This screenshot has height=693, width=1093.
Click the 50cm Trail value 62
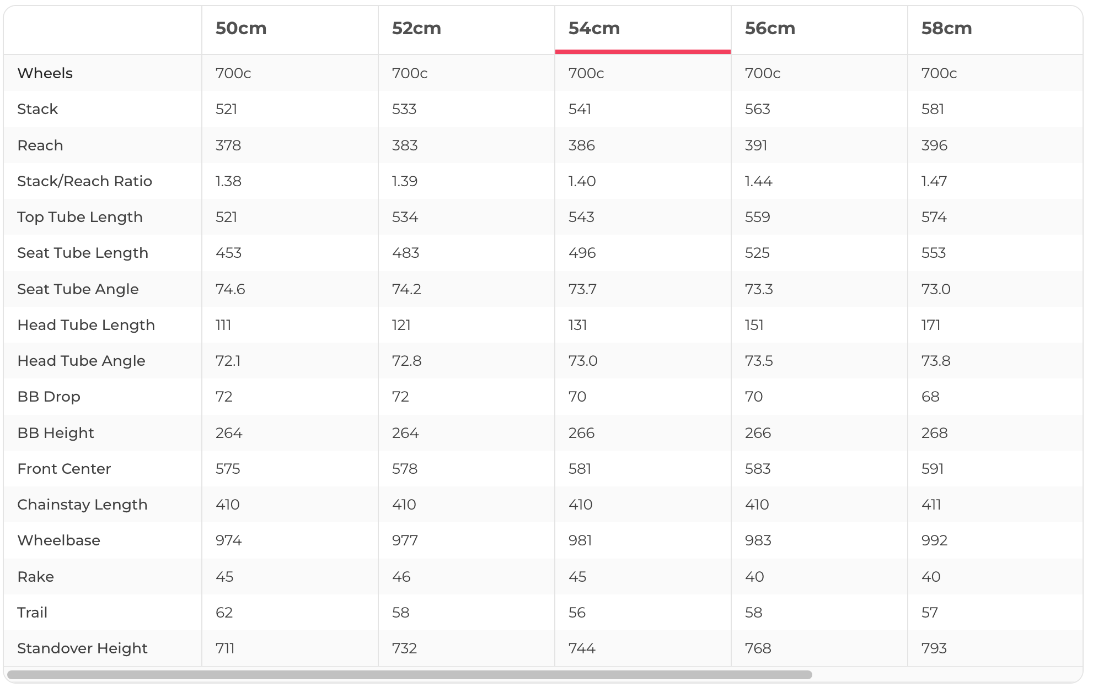coord(224,613)
